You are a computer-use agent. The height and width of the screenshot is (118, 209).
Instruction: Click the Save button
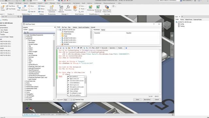coord(137,100)
